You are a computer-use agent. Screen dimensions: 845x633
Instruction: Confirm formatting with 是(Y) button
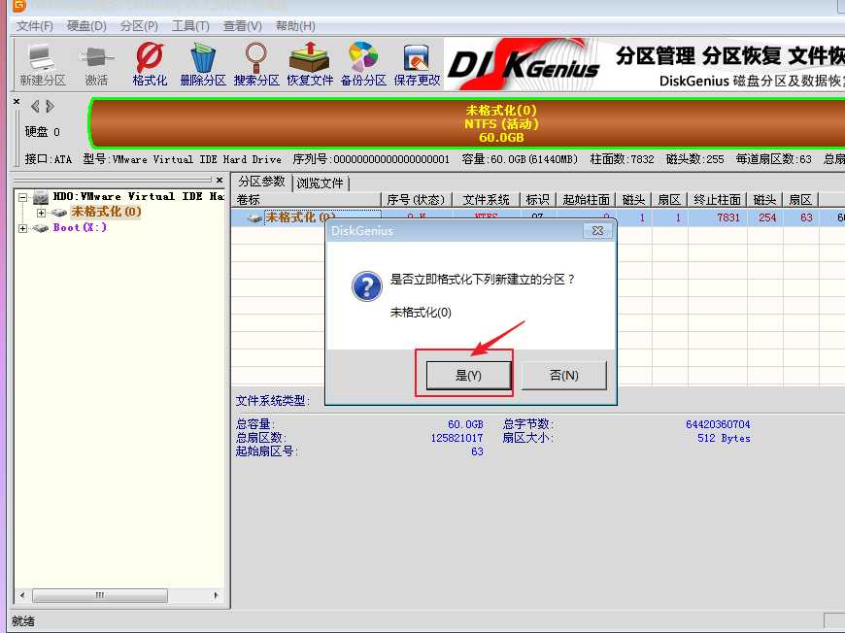468,375
